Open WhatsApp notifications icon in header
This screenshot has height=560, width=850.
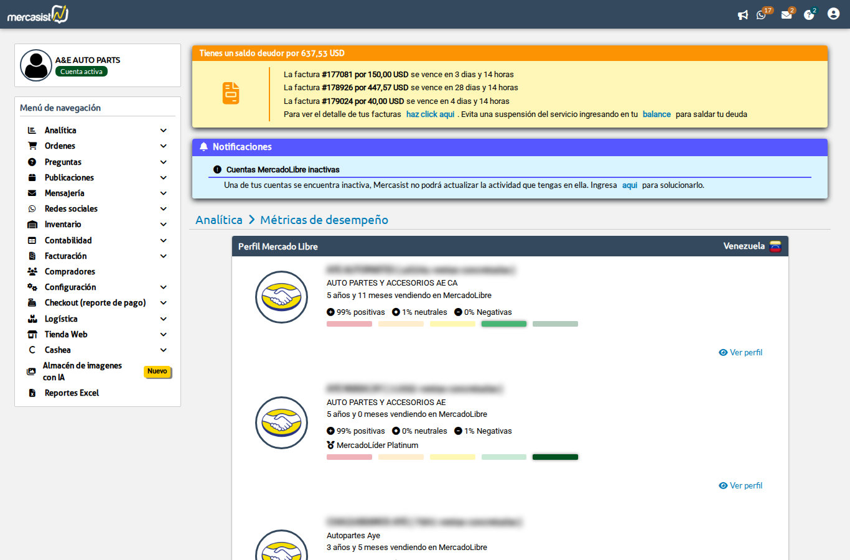pyautogui.click(x=761, y=15)
